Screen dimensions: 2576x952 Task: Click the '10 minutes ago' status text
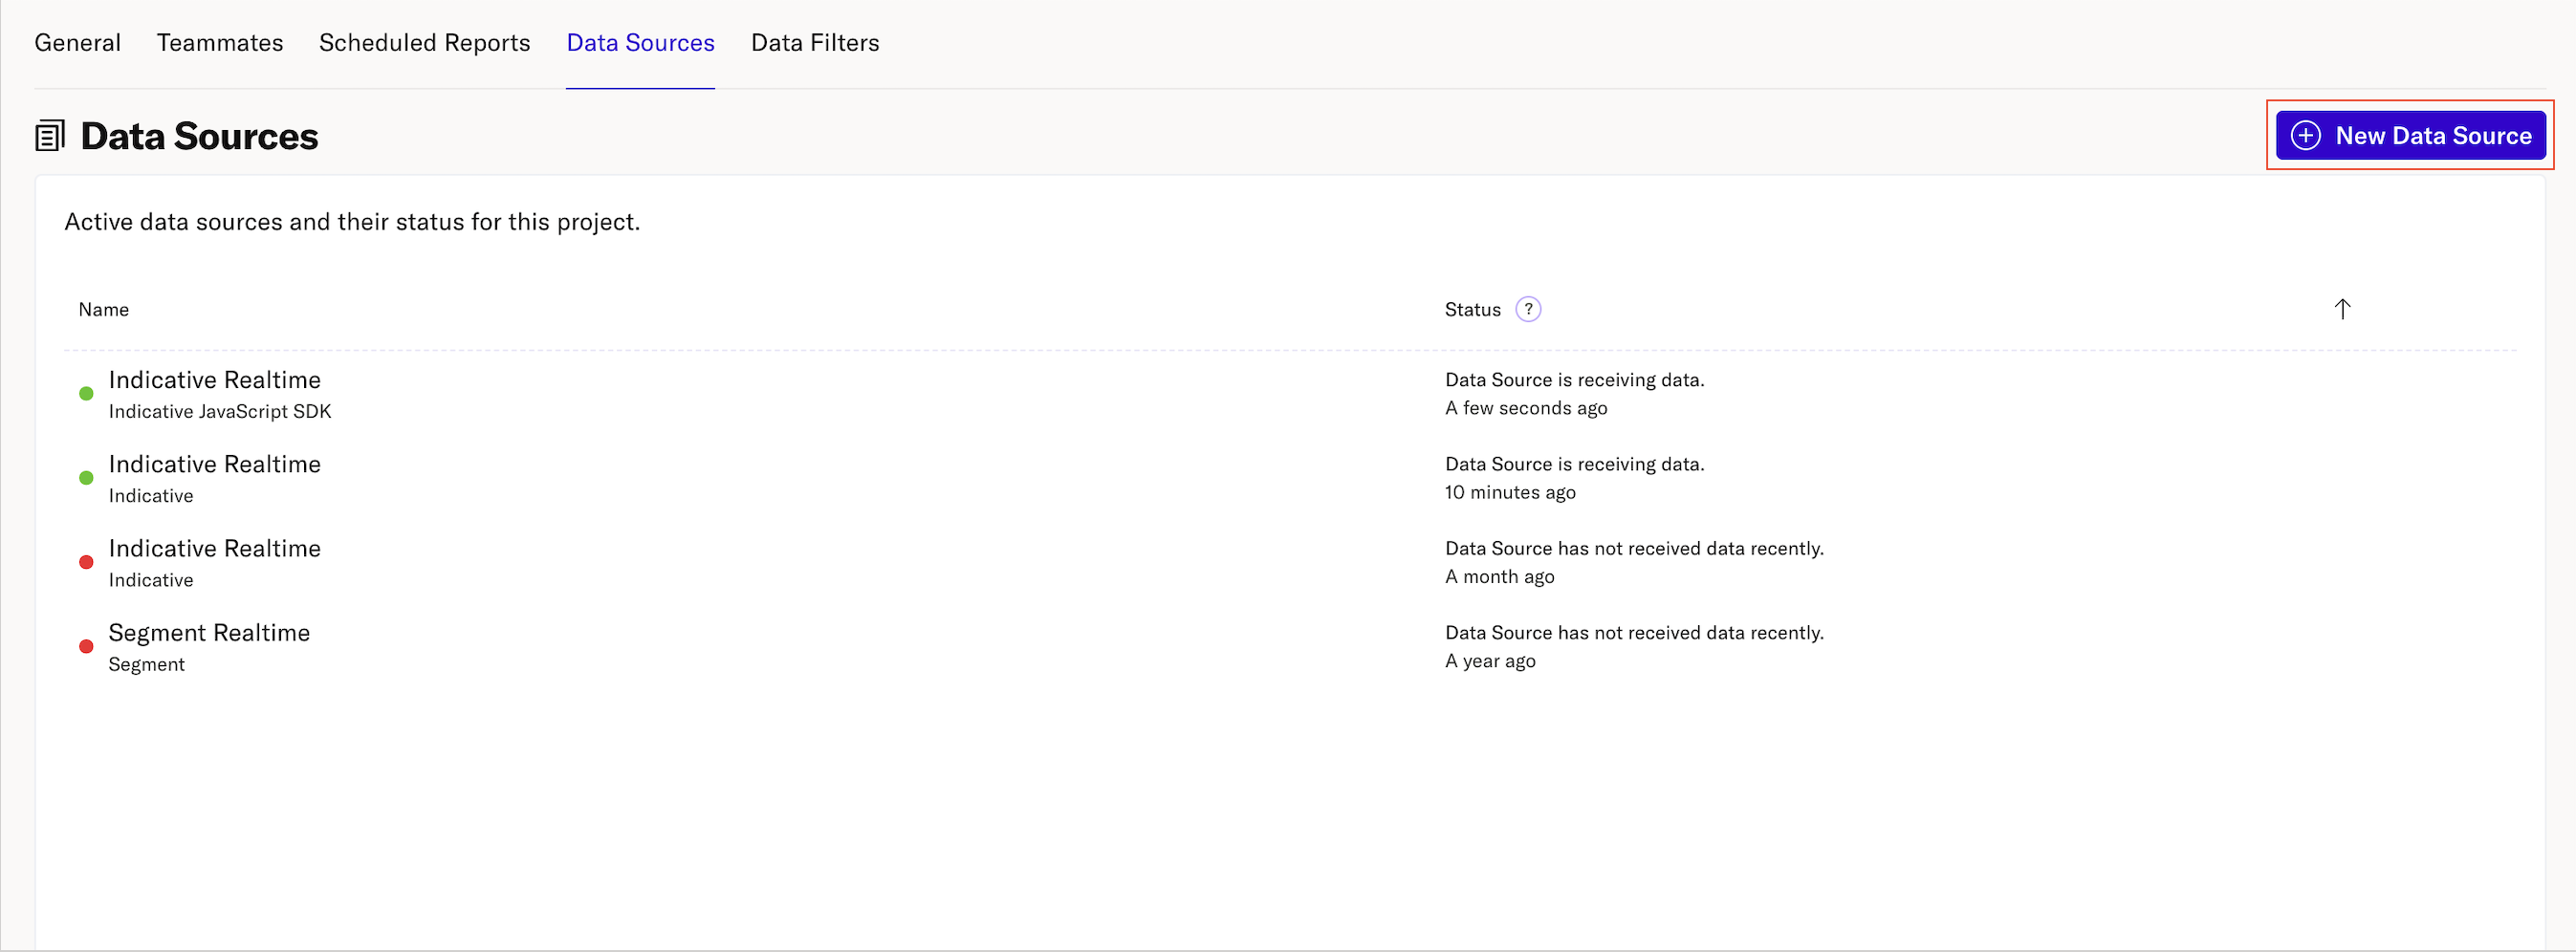pos(1510,492)
